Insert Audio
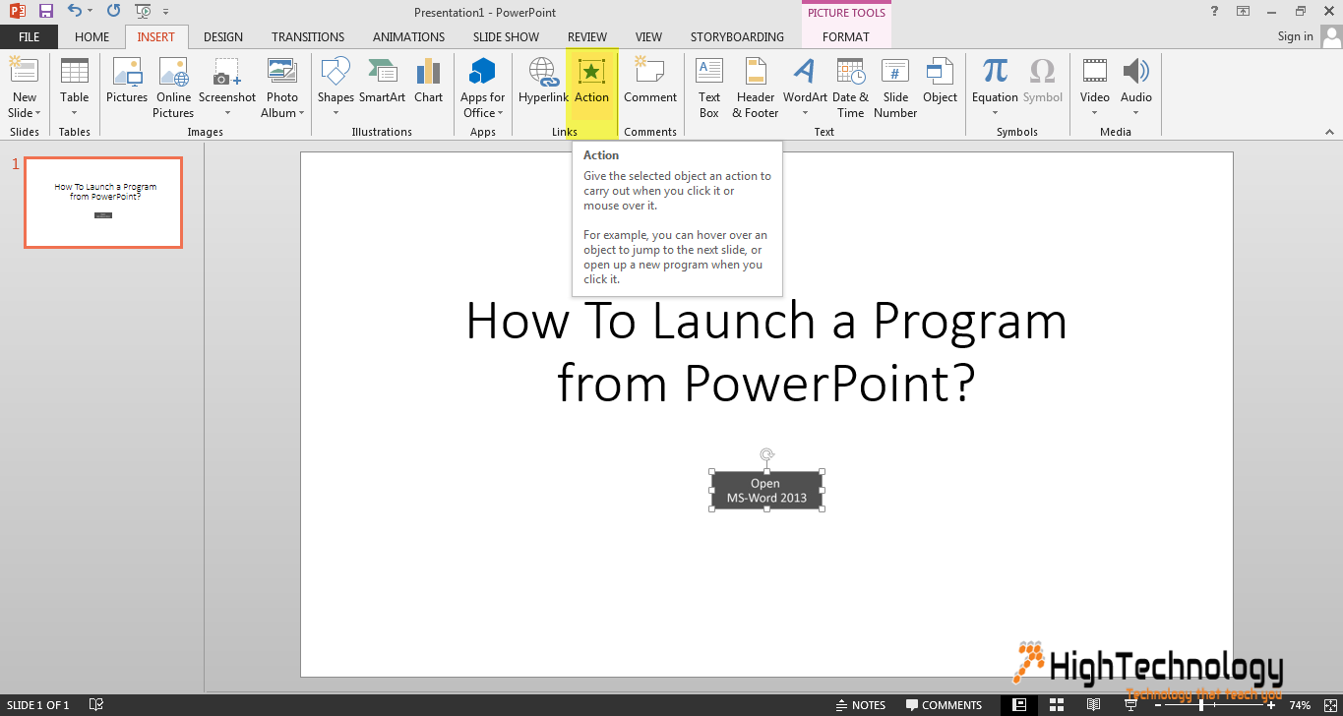This screenshot has width=1343, height=716. point(1136,88)
